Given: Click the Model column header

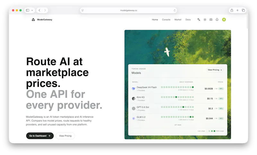Looking at the screenshot, I should pos(135,82).
